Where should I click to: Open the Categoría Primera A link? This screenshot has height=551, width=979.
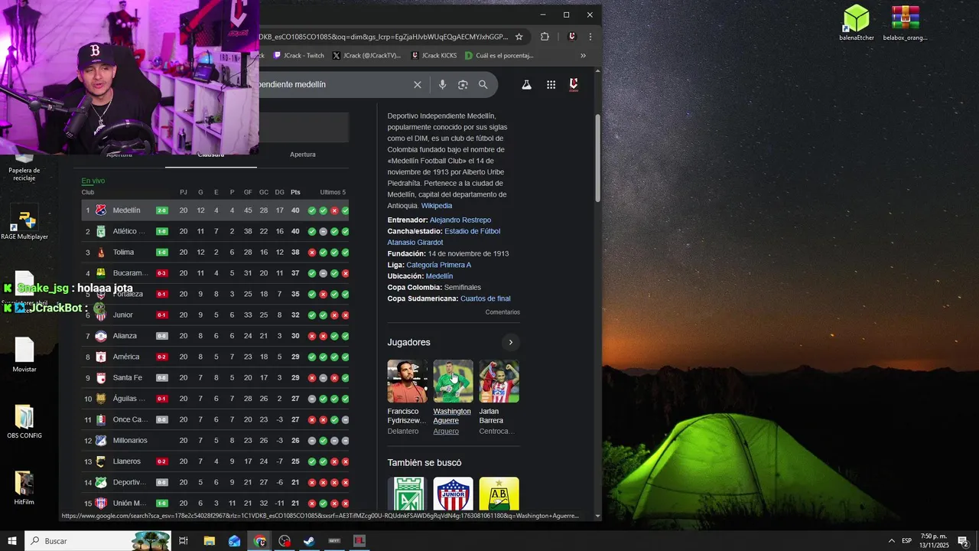pos(439,266)
